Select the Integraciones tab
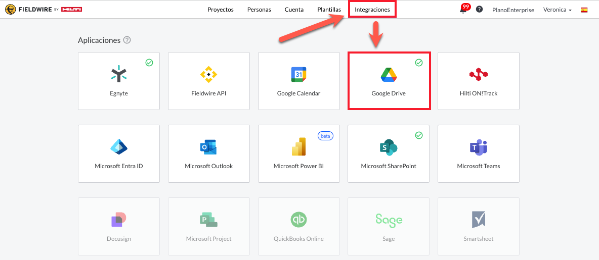The width and height of the screenshot is (599, 260). pyautogui.click(x=372, y=10)
